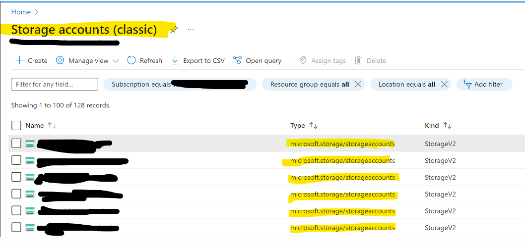Image resolution: width=525 pixels, height=246 pixels.
Task: Select the sixth storage account row checkbox
Action: (x=16, y=227)
